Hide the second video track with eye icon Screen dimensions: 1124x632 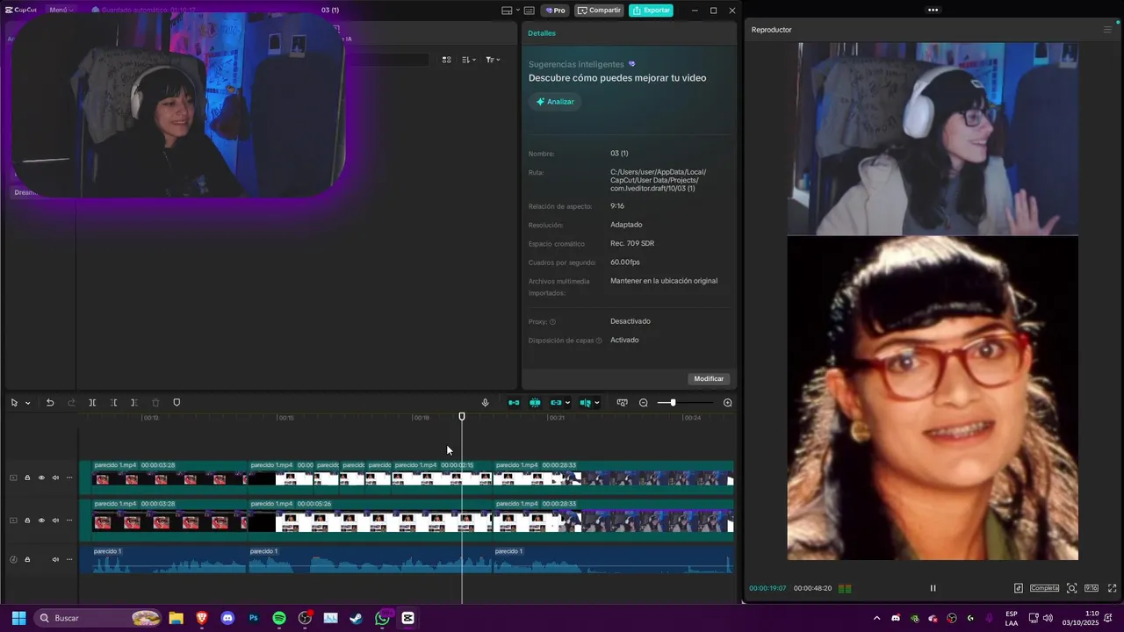point(41,521)
